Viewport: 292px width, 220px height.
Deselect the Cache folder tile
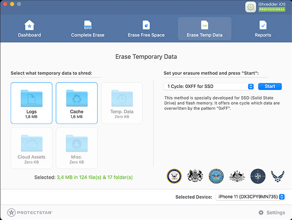coord(77,103)
